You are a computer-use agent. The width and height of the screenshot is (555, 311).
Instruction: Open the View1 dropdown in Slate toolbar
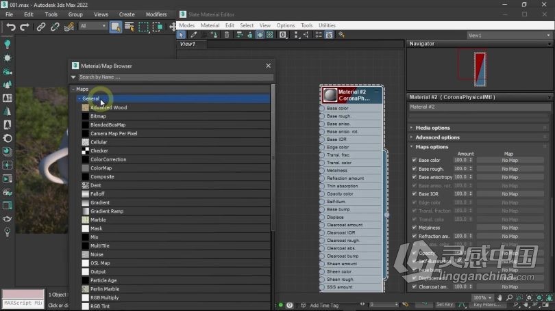(x=508, y=36)
